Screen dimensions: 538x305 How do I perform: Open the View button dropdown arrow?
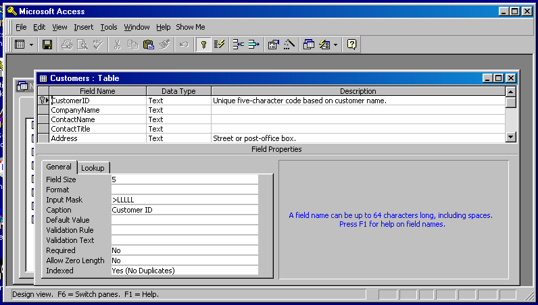(31, 45)
